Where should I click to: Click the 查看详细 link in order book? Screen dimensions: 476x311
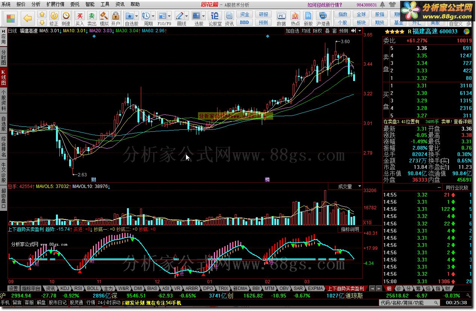[462, 122]
